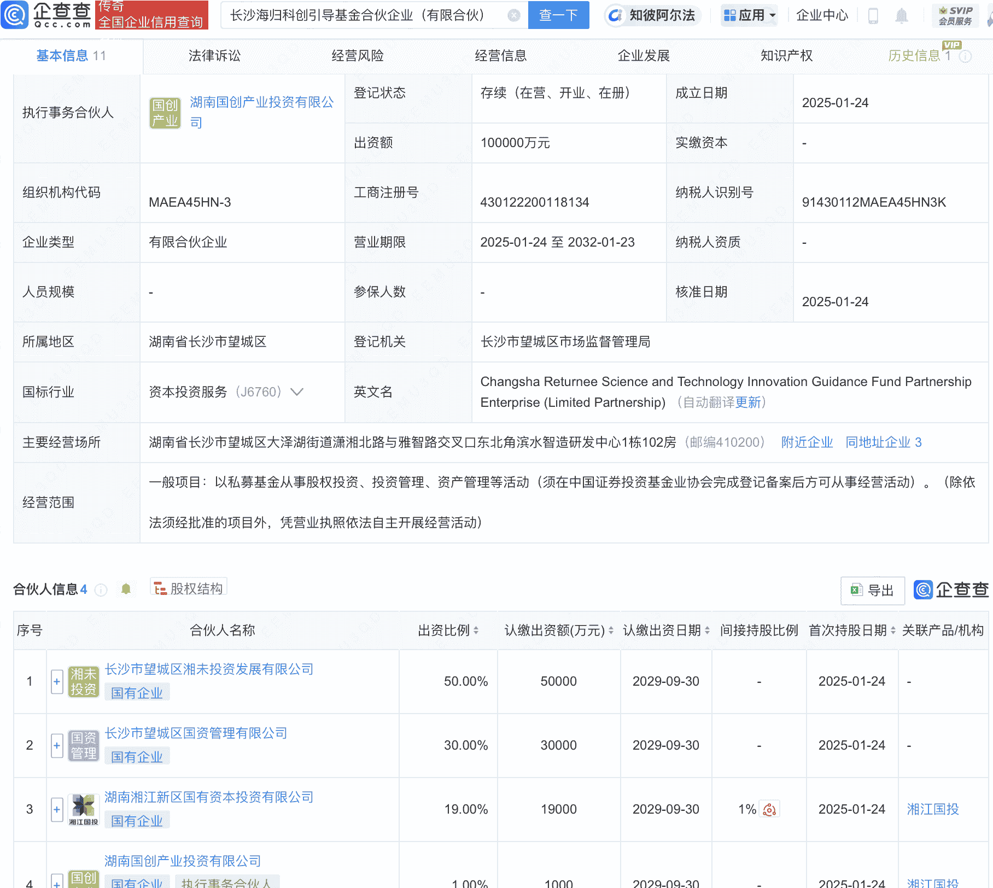Click the Excel export icon beside 导出
Screen dimensions: 993x888
coord(856,591)
